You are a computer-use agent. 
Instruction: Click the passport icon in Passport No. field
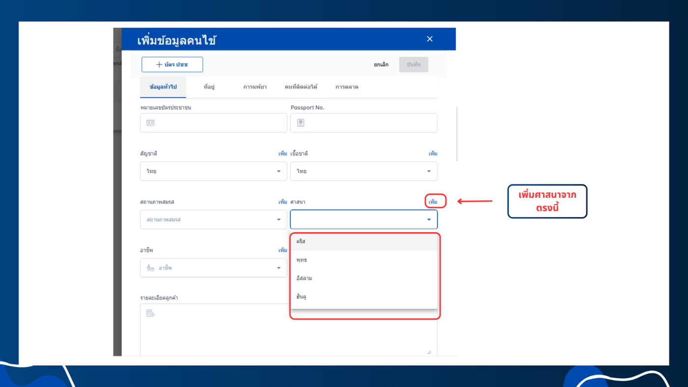[301, 123]
